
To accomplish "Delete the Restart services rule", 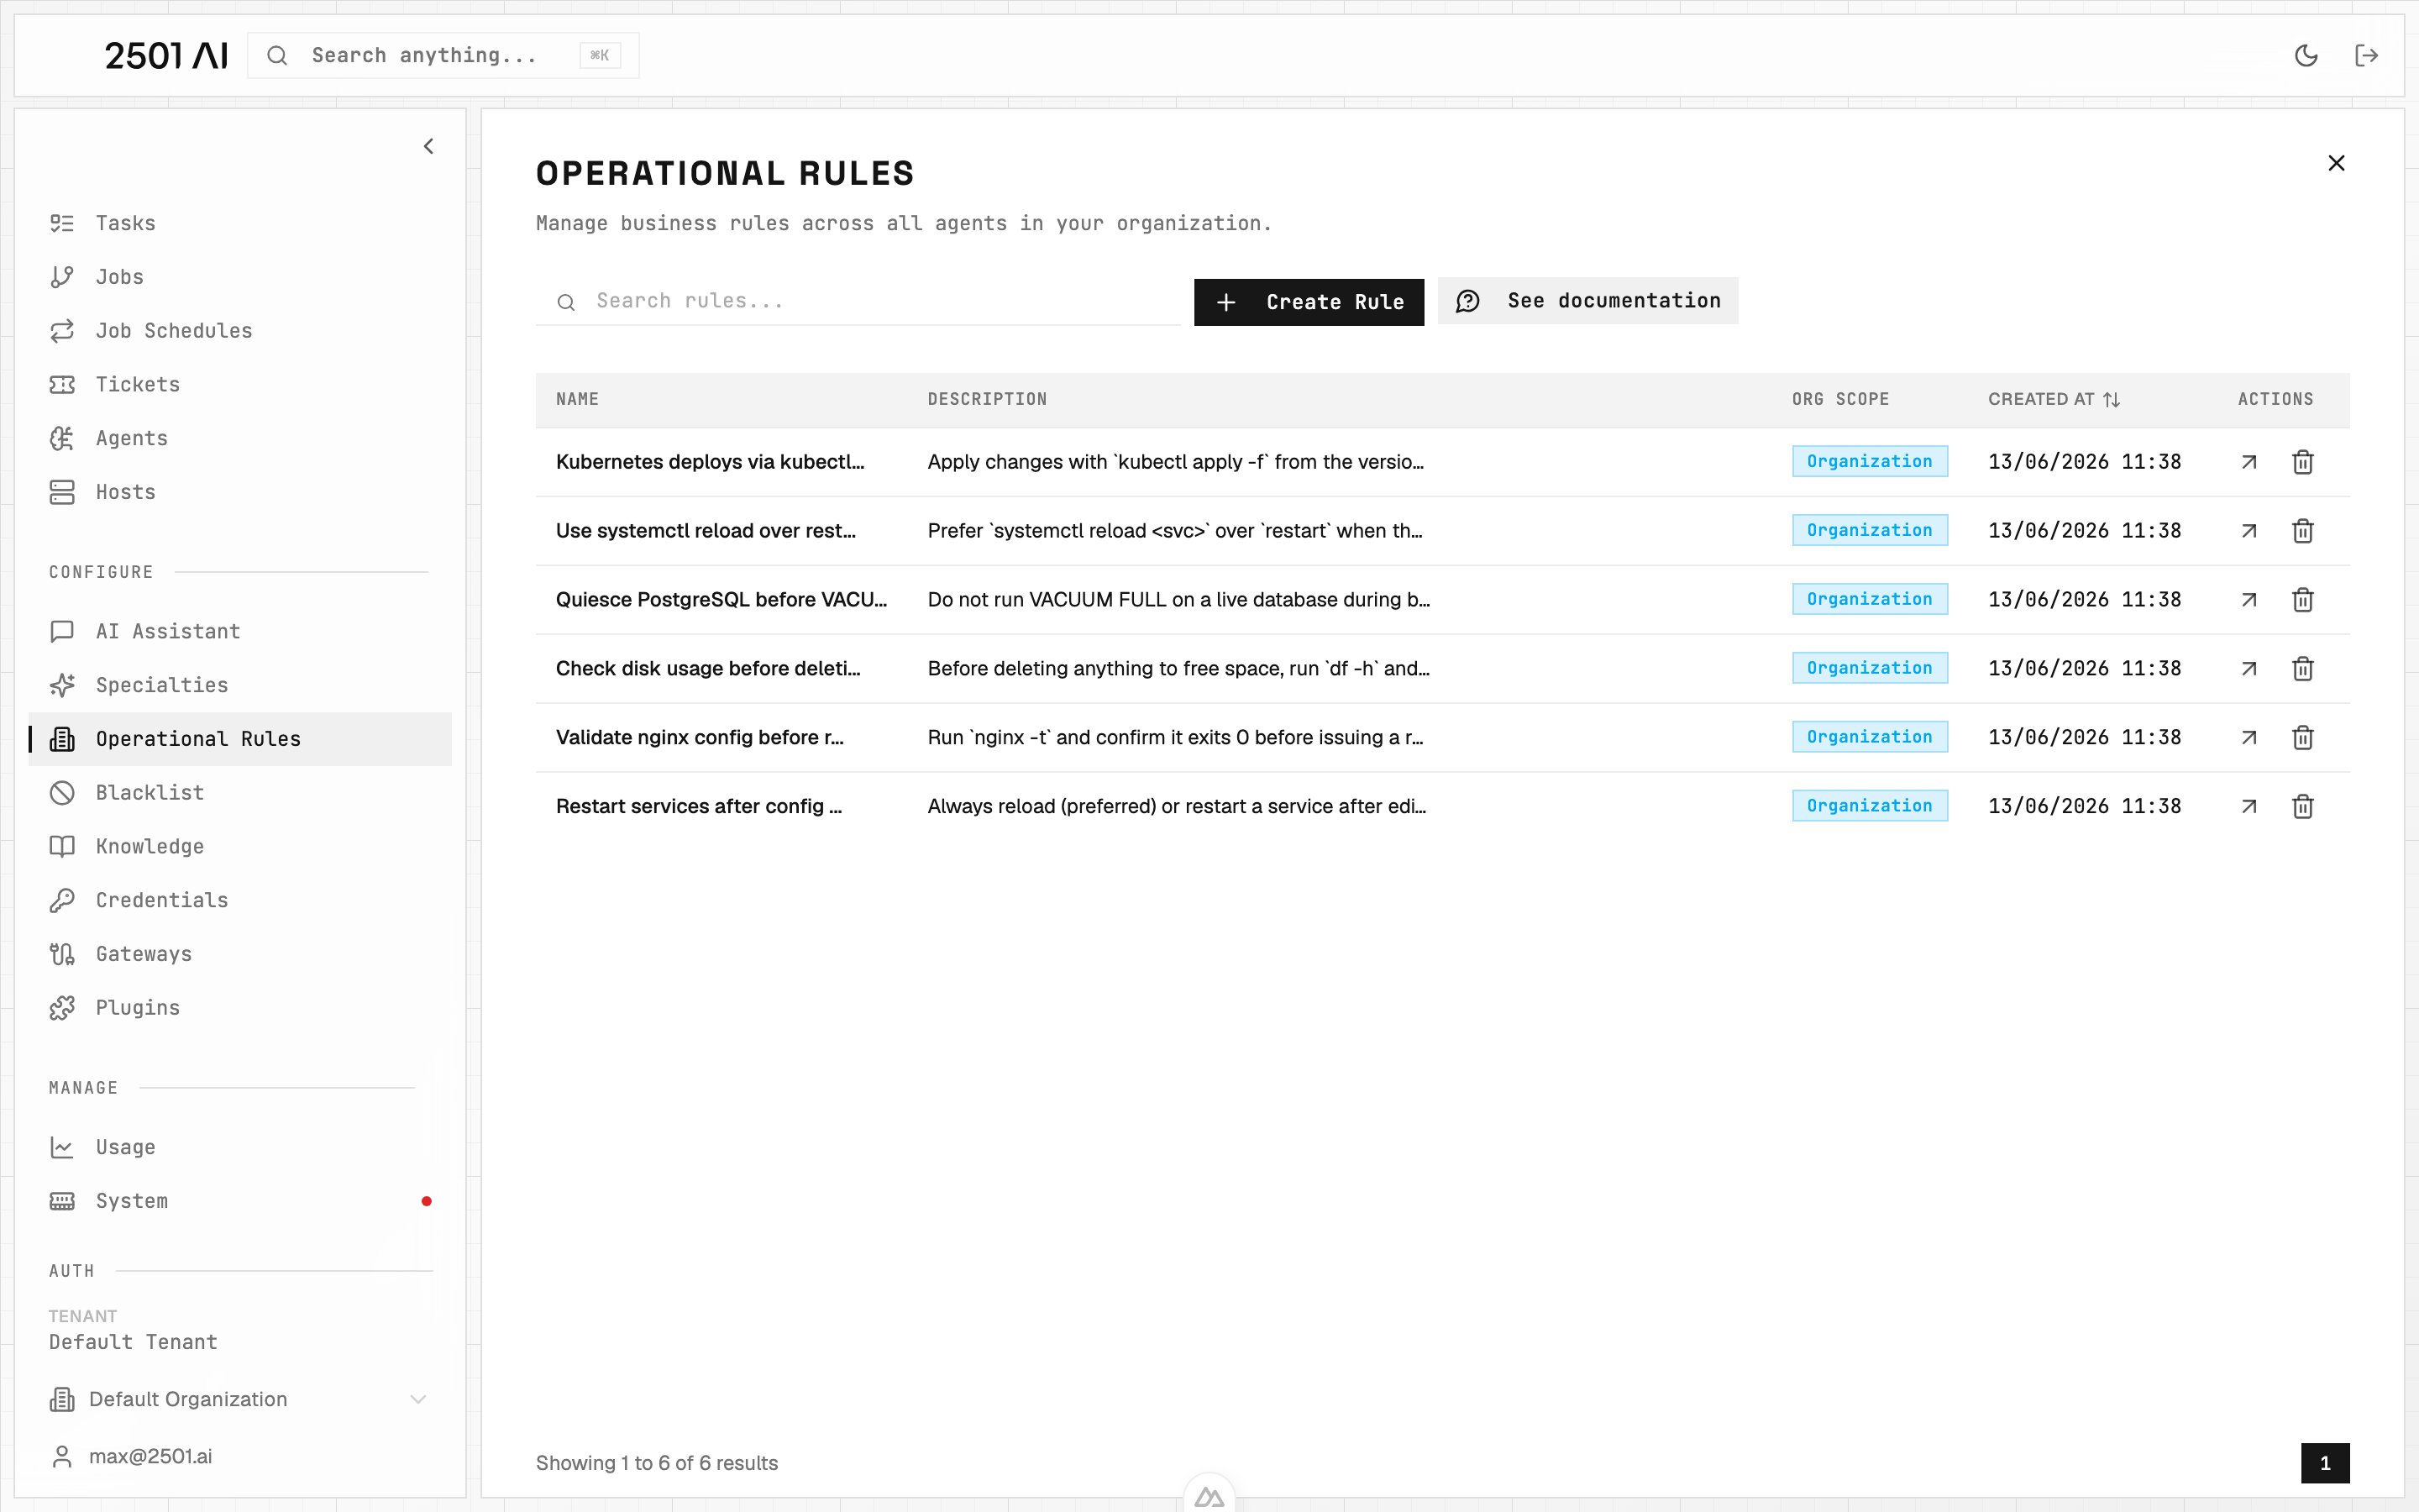I will [2303, 807].
